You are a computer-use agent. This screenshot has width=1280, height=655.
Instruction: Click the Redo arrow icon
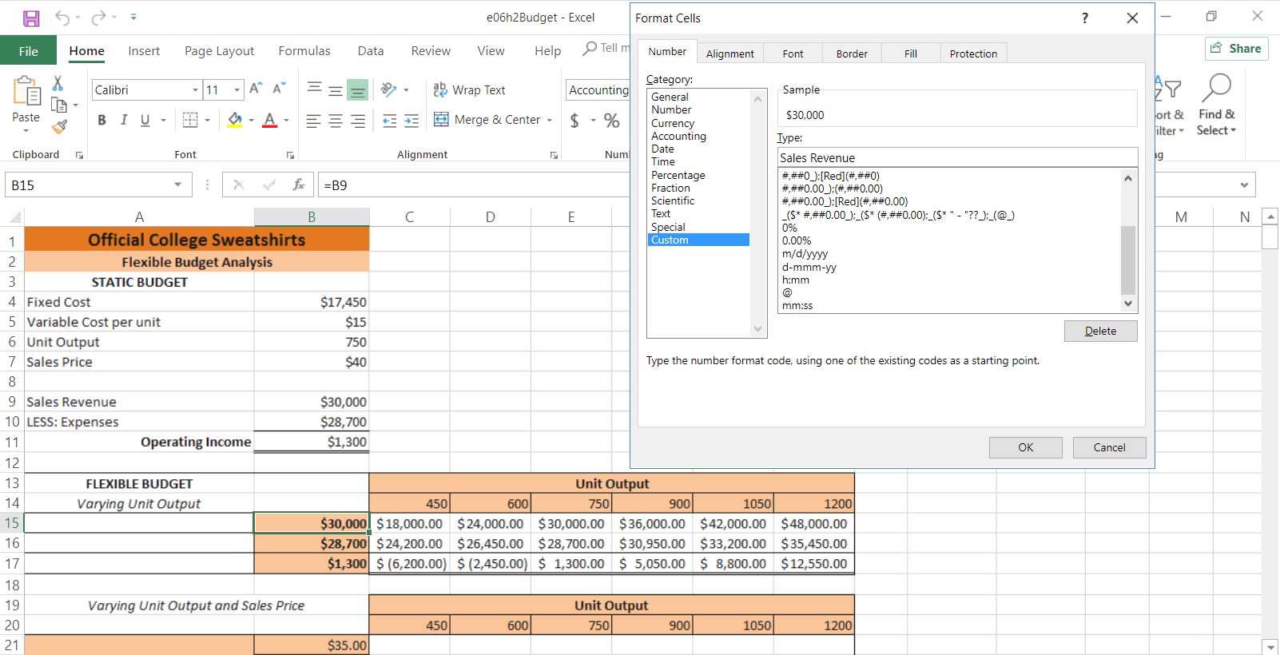coord(98,17)
